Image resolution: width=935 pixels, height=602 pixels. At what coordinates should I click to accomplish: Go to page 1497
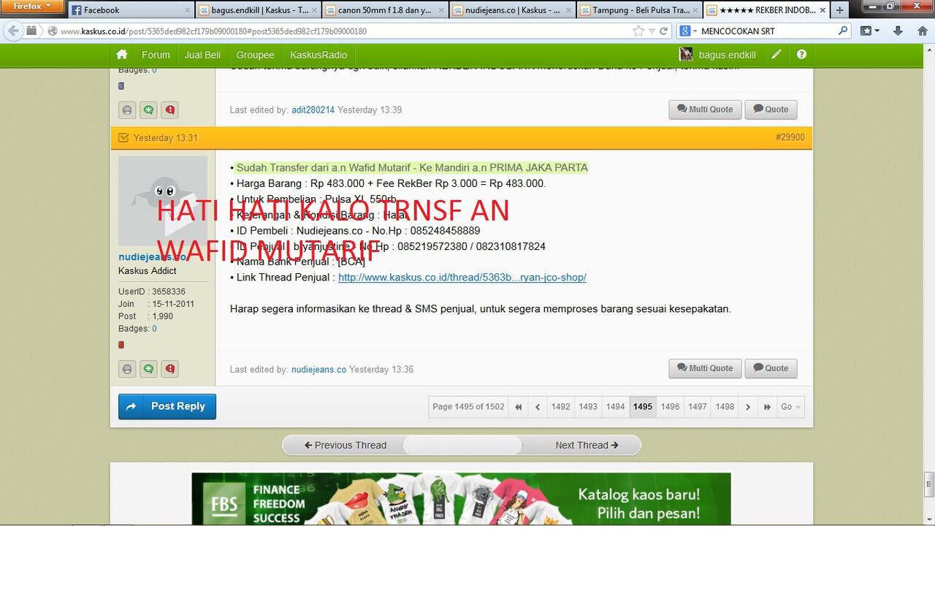click(698, 407)
